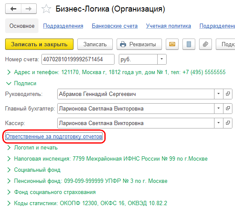This screenshot has height=212, width=235.
Task: Switch to the Основное tab
Action: 22,26
